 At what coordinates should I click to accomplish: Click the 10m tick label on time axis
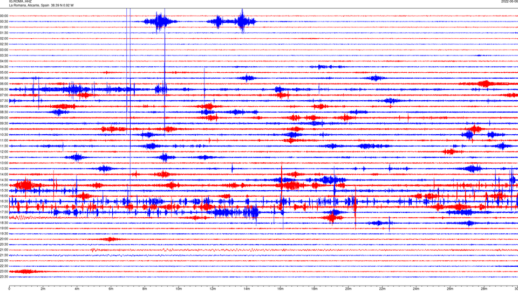[179, 289]
